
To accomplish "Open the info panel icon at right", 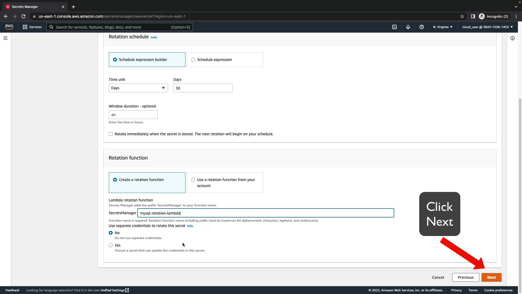I will tap(512, 38).
